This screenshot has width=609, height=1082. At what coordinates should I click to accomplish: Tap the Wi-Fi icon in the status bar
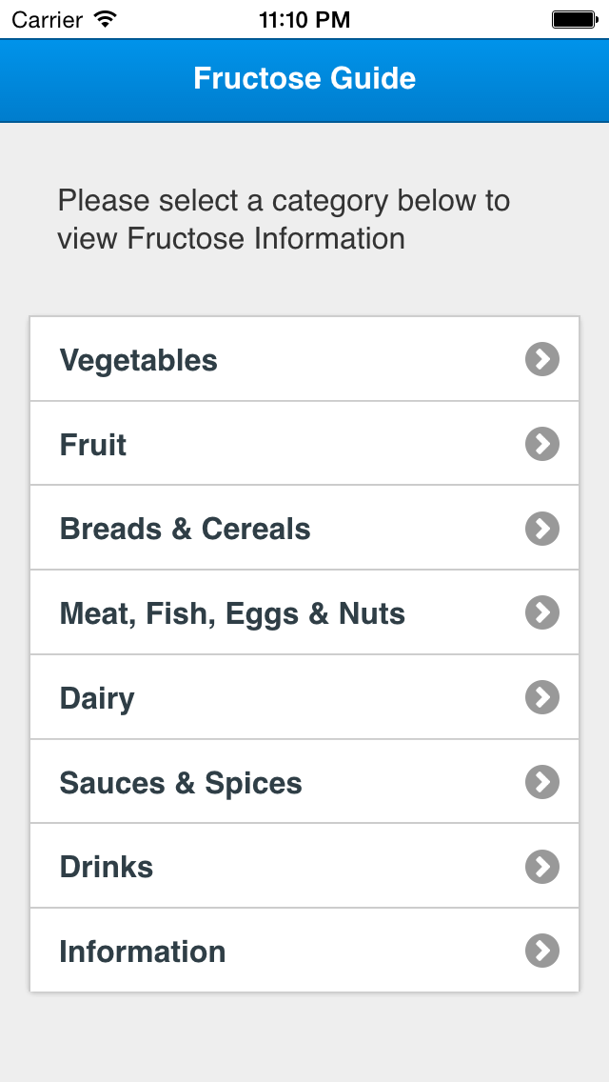pyautogui.click(x=106, y=17)
